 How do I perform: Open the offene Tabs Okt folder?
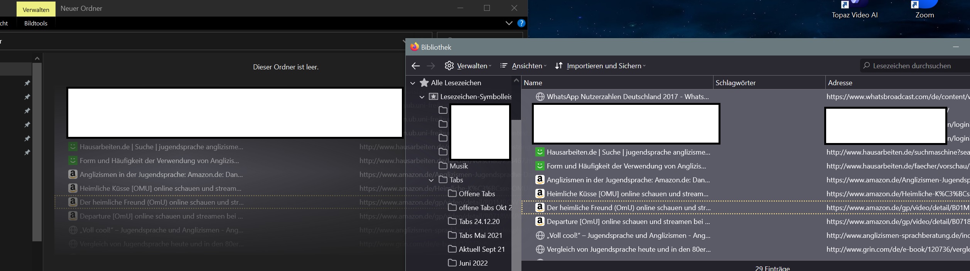coord(480,208)
